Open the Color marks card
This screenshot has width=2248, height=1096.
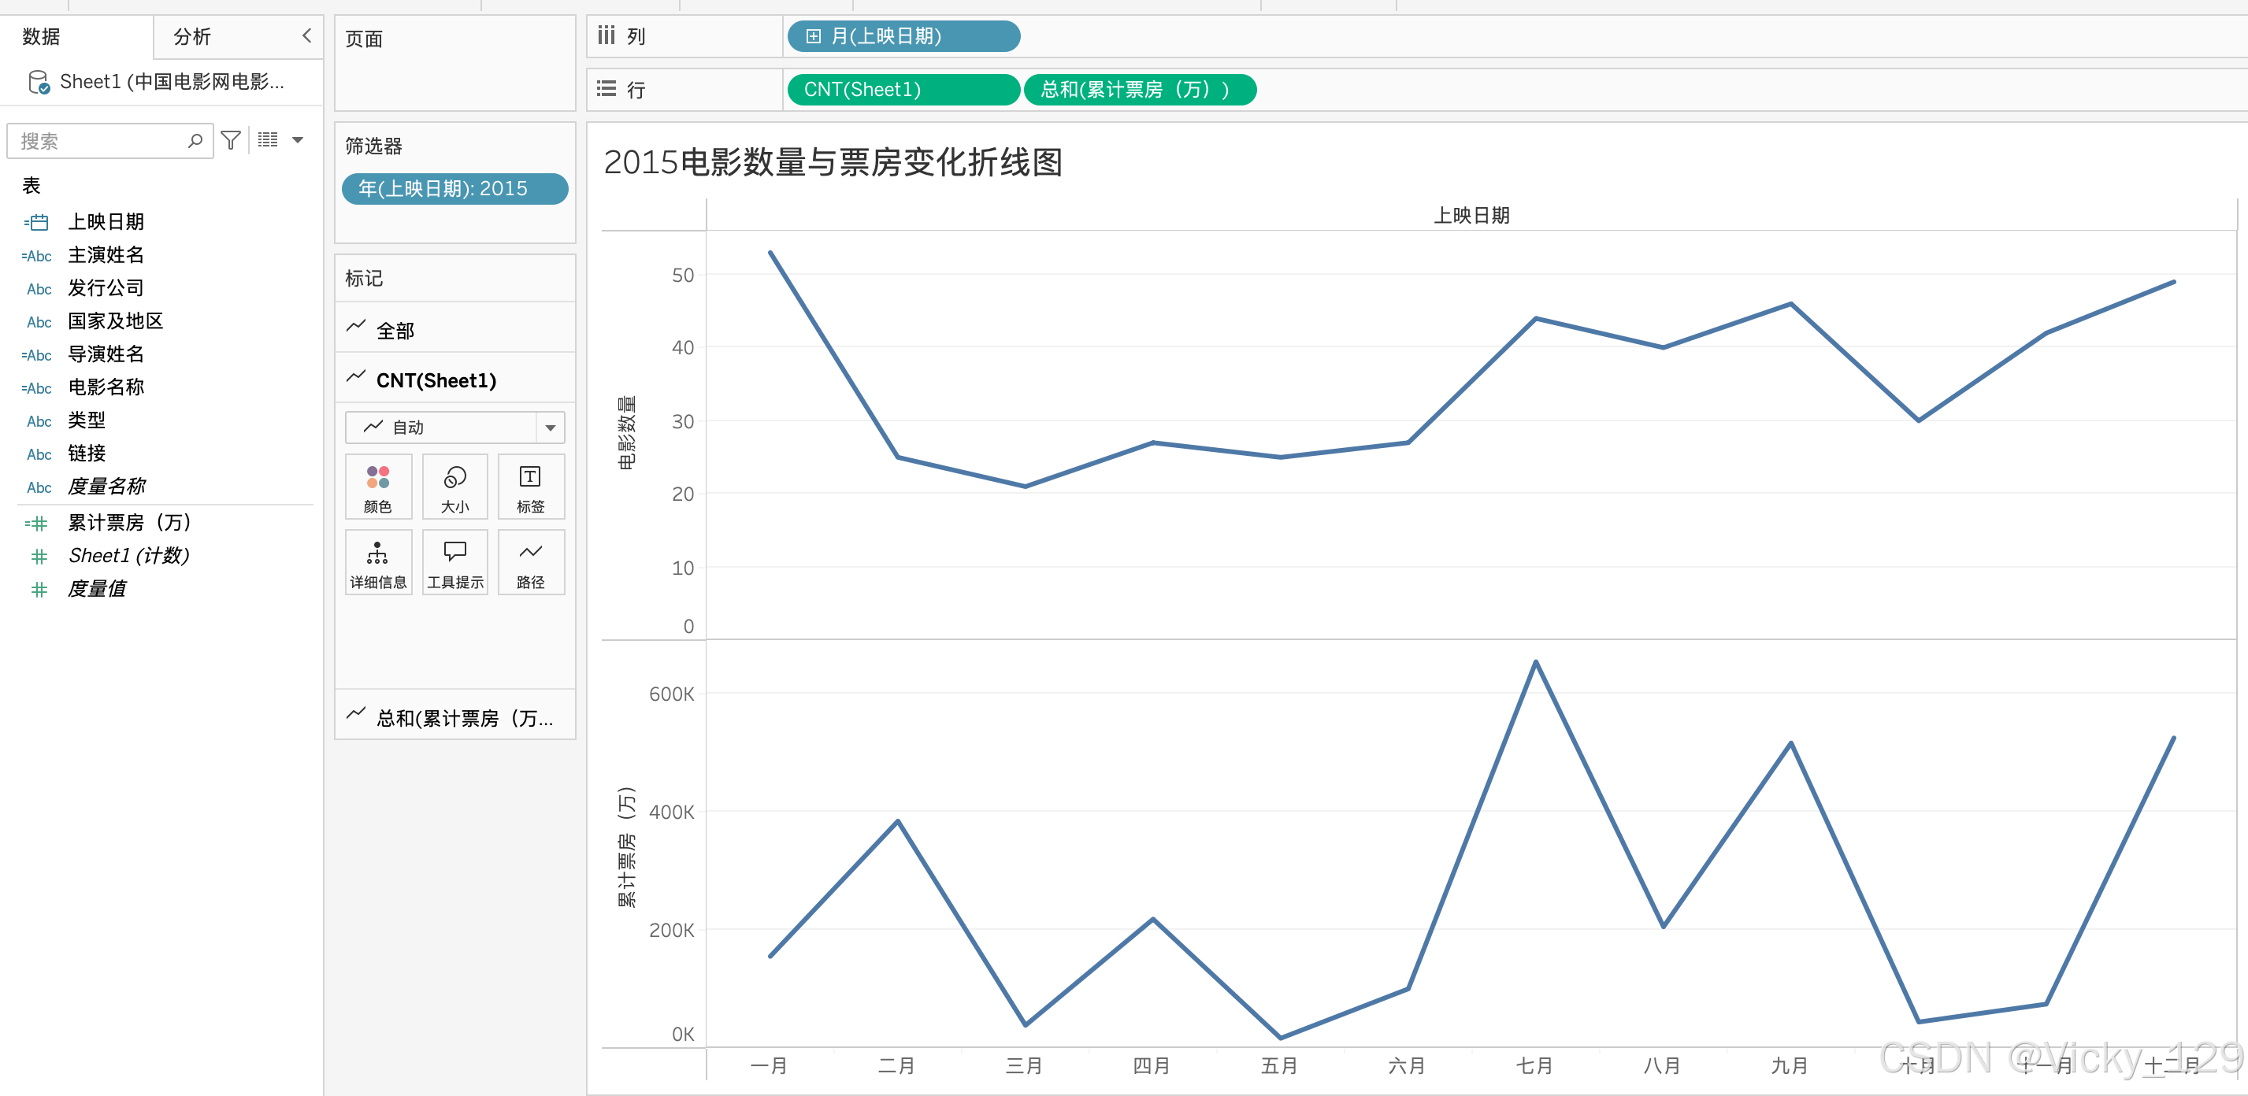[378, 487]
